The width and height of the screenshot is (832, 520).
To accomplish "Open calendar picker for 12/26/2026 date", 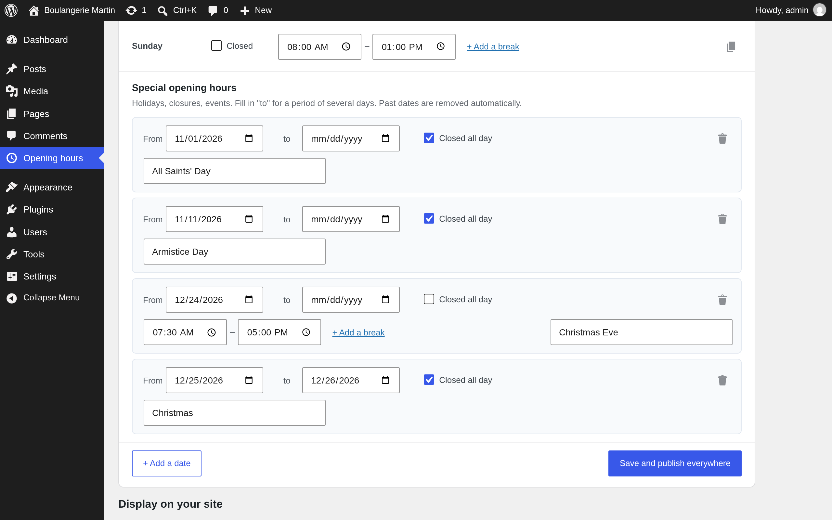I will click(x=385, y=380).
